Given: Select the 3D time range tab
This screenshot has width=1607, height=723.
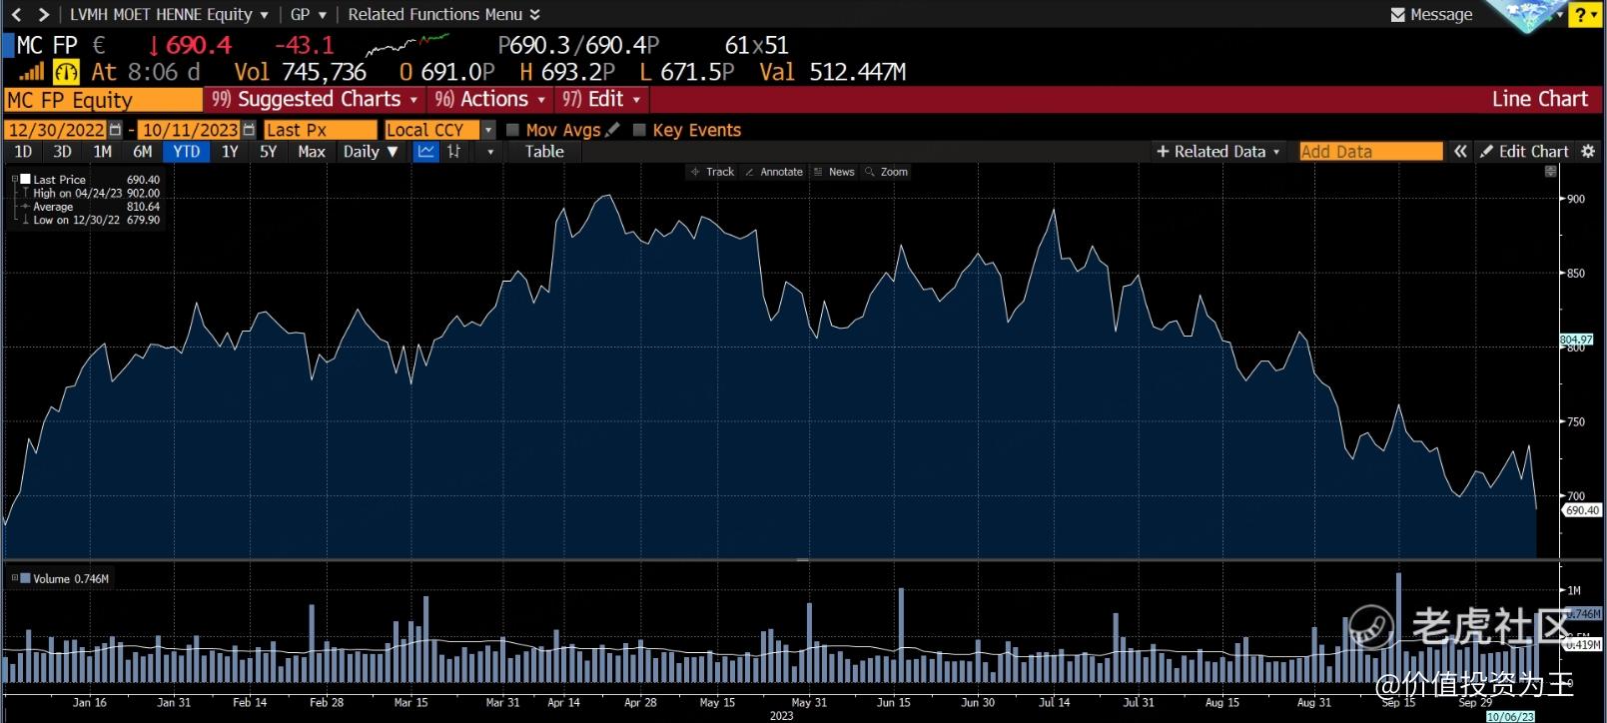Looking at the screenshot, I should 62,152.
